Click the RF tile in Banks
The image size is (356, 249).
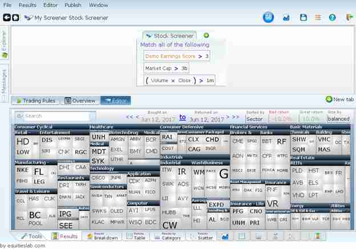281,142
